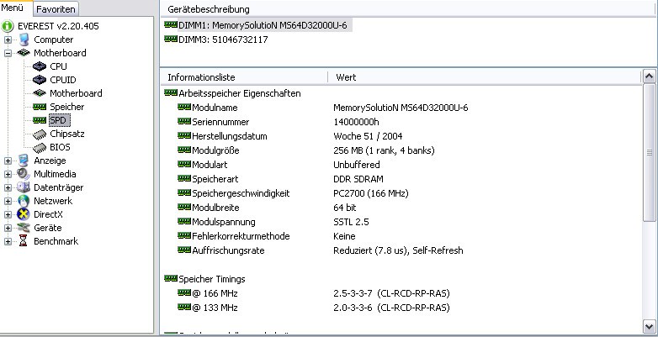The width and height of the screenshot is (658, 337).
Task: Click the DIMM1 memory module icon
Action: click(171, 24)
